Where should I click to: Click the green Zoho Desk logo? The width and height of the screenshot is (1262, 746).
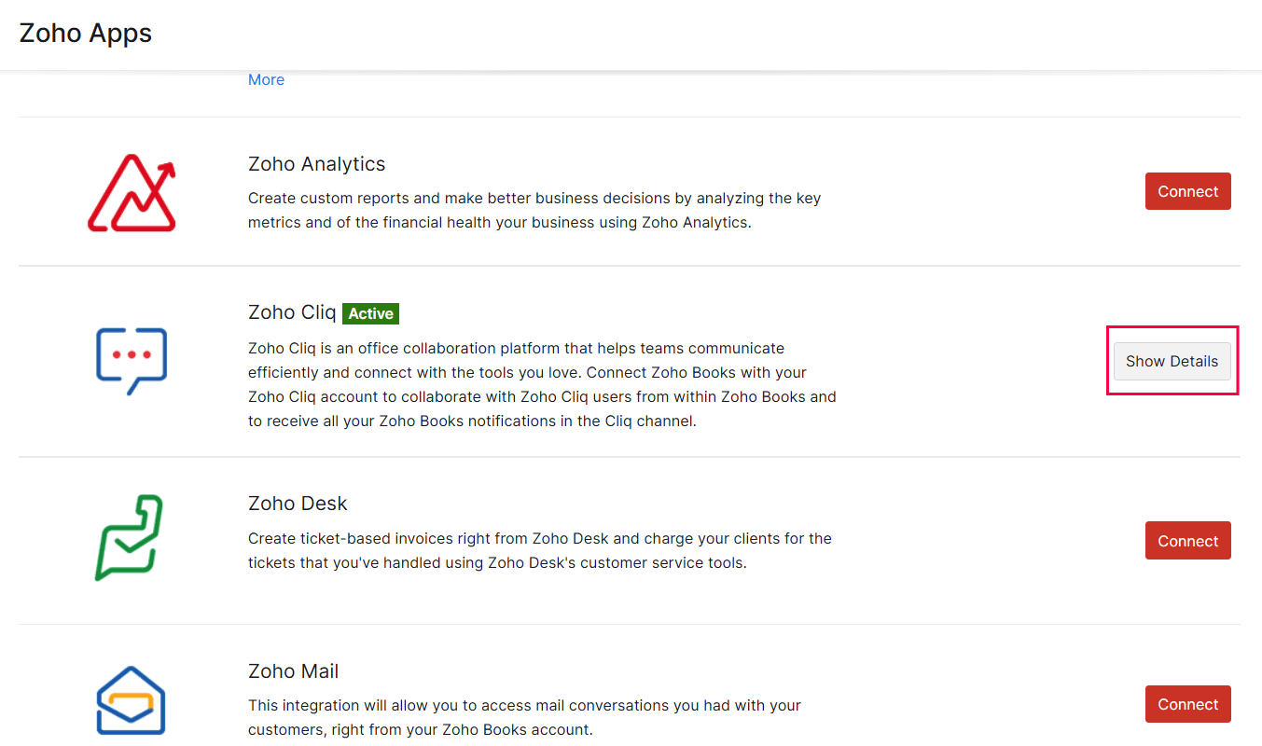tap(130, 537)
